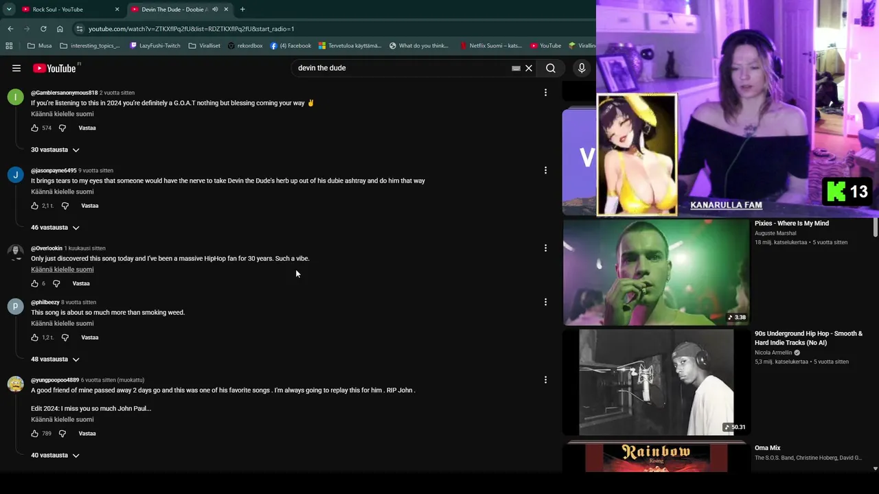
Task: Reload the current page
Action: point(43,29)
